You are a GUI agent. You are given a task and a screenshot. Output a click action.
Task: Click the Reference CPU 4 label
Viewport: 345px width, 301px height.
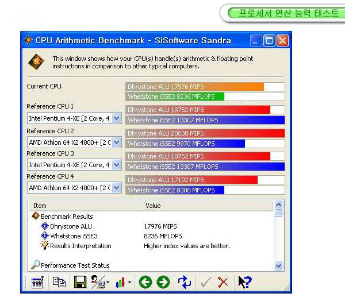(x=50, y=176)
